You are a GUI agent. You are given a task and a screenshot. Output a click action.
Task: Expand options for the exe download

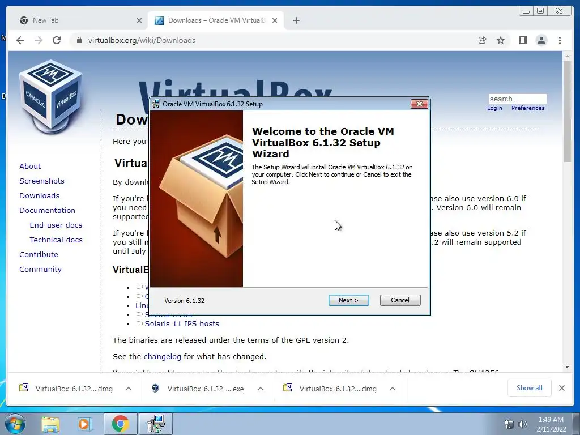pyautogui.click(x=261, y=389)
